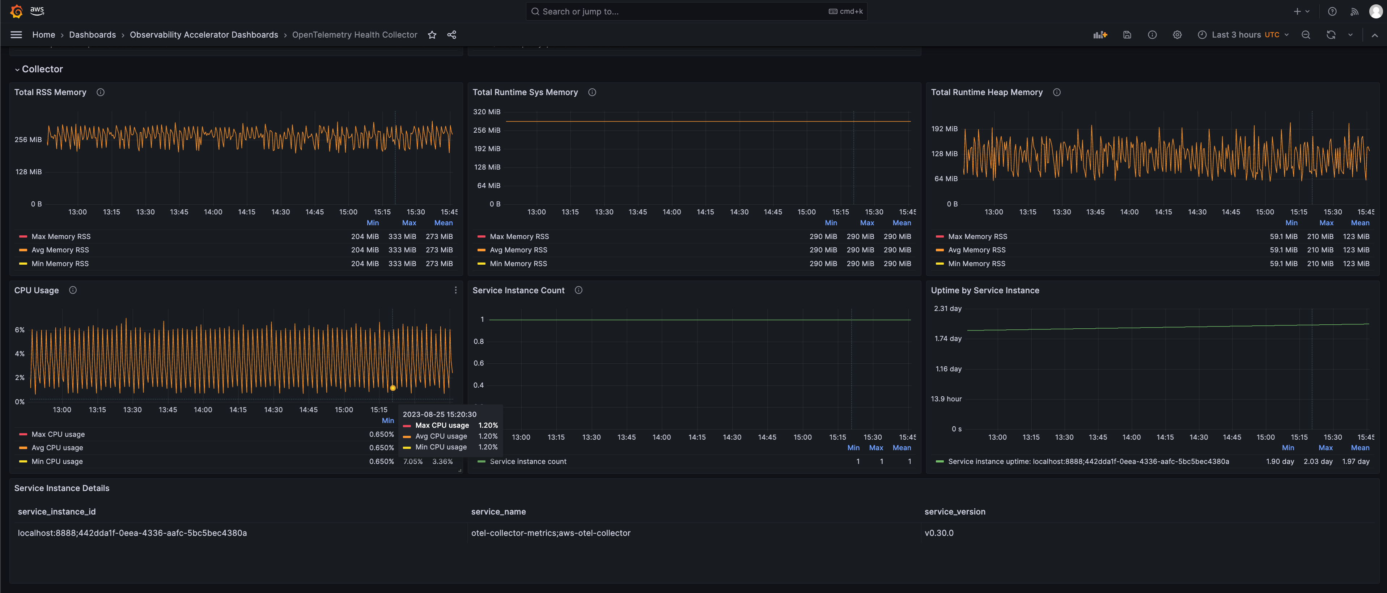Image resolution: width=1387 pixels, height=593 pixels.
Task: Show info for Total Runtime Sys Memory panel
Action: pyautogui.click(x=592, y=93)
